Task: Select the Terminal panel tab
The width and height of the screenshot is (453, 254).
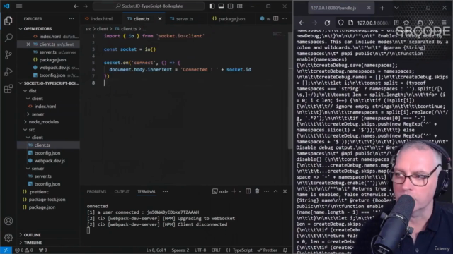Action: click(x=147, y=191)
